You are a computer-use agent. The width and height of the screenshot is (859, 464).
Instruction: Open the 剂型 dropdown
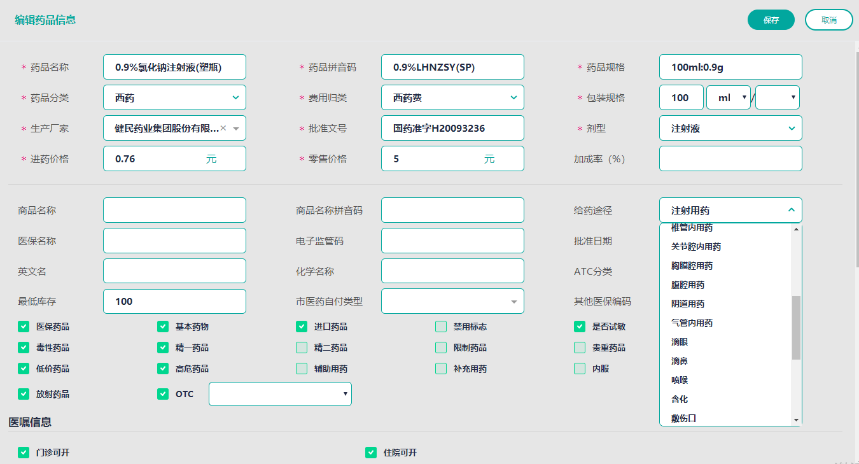pyautogui.click(x=791, y=129)
